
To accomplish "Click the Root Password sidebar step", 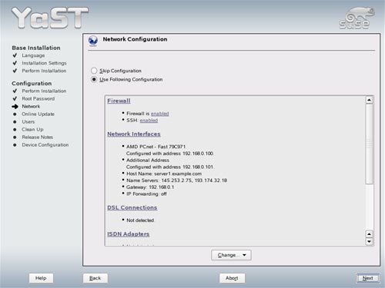I will (x=38, y=98).
